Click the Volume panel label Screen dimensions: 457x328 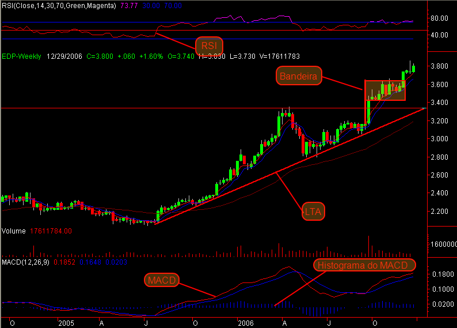[x=14, y=231]
